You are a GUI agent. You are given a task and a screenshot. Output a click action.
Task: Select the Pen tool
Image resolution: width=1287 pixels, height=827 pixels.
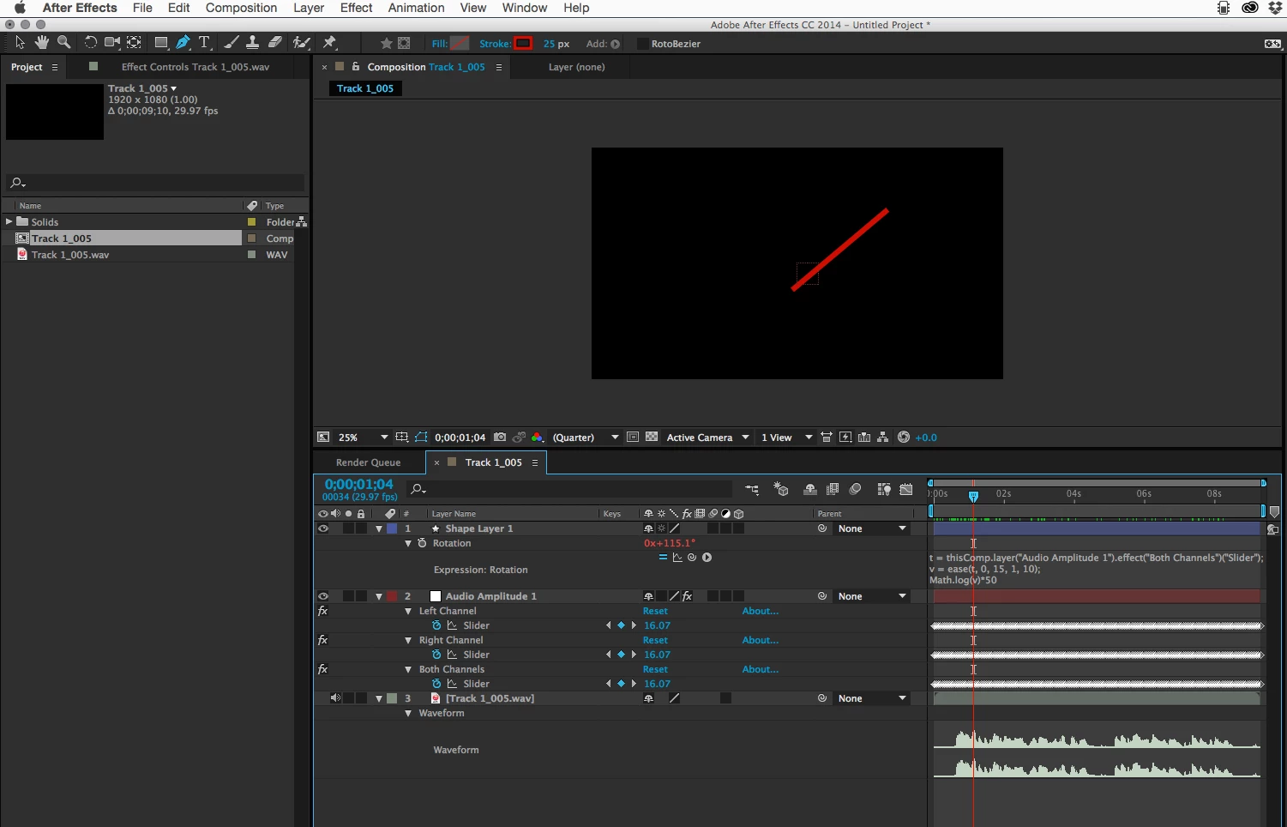pos(183,42)
